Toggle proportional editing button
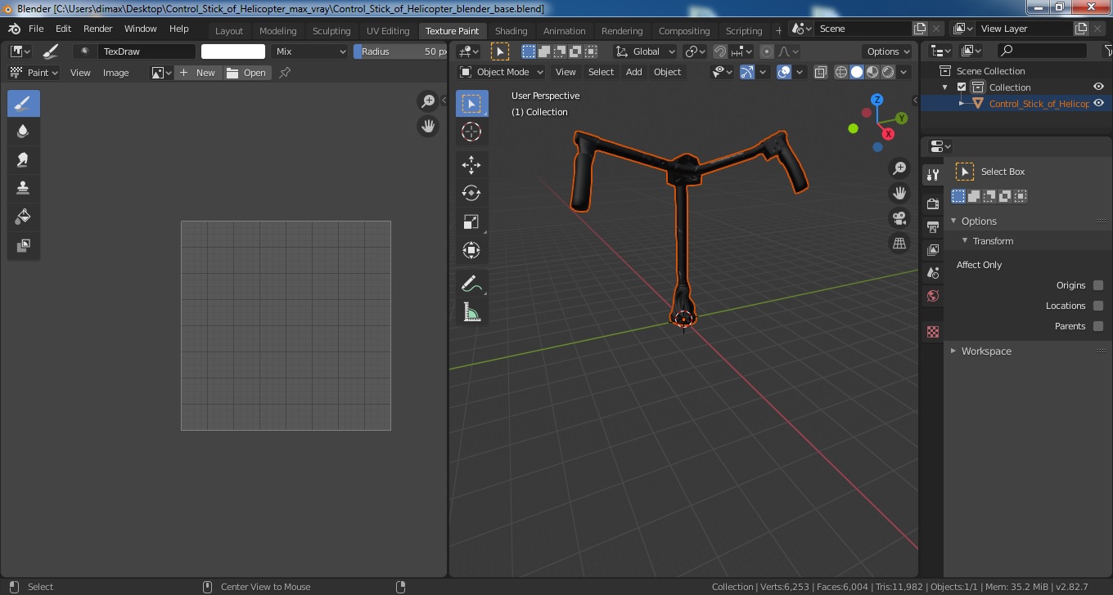The image size is (1113, 595). tap(766, 51)
